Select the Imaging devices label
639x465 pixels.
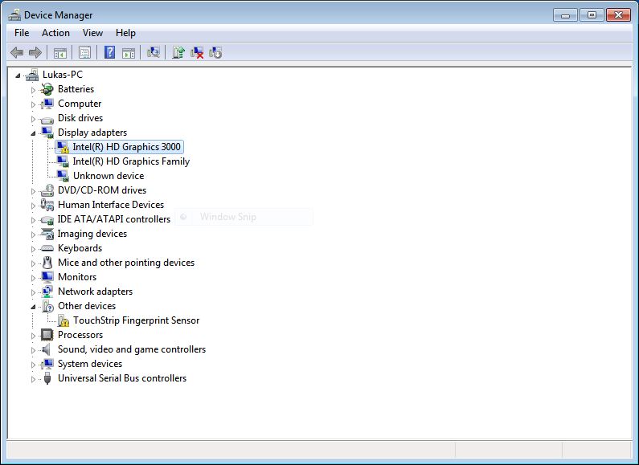point(92,234)
